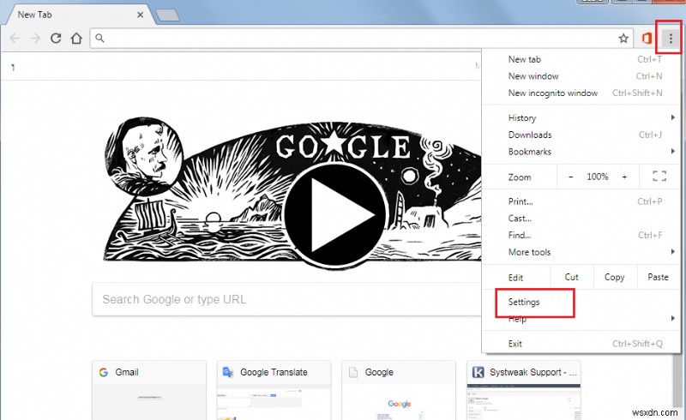Click the search magnifier in address bar
Viewport: 686px width, 420px height.
click(x=99, y=38)
